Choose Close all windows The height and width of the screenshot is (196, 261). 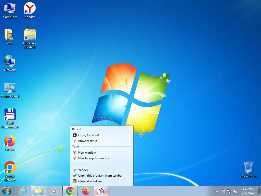click(x=102, y=181)
